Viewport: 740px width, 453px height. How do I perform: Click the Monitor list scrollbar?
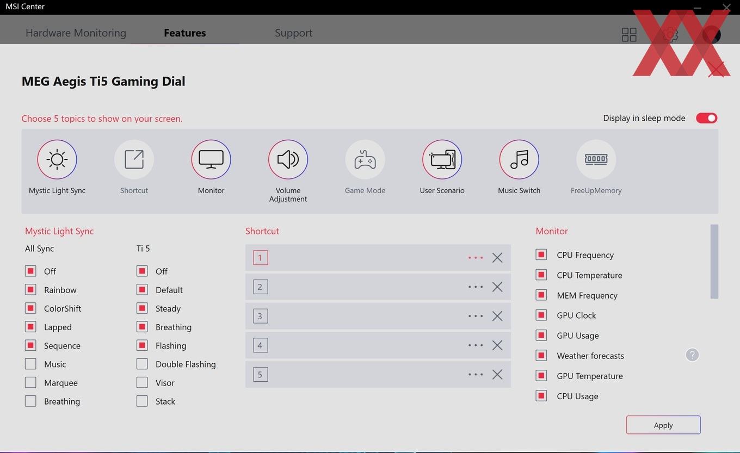point(714,262)
